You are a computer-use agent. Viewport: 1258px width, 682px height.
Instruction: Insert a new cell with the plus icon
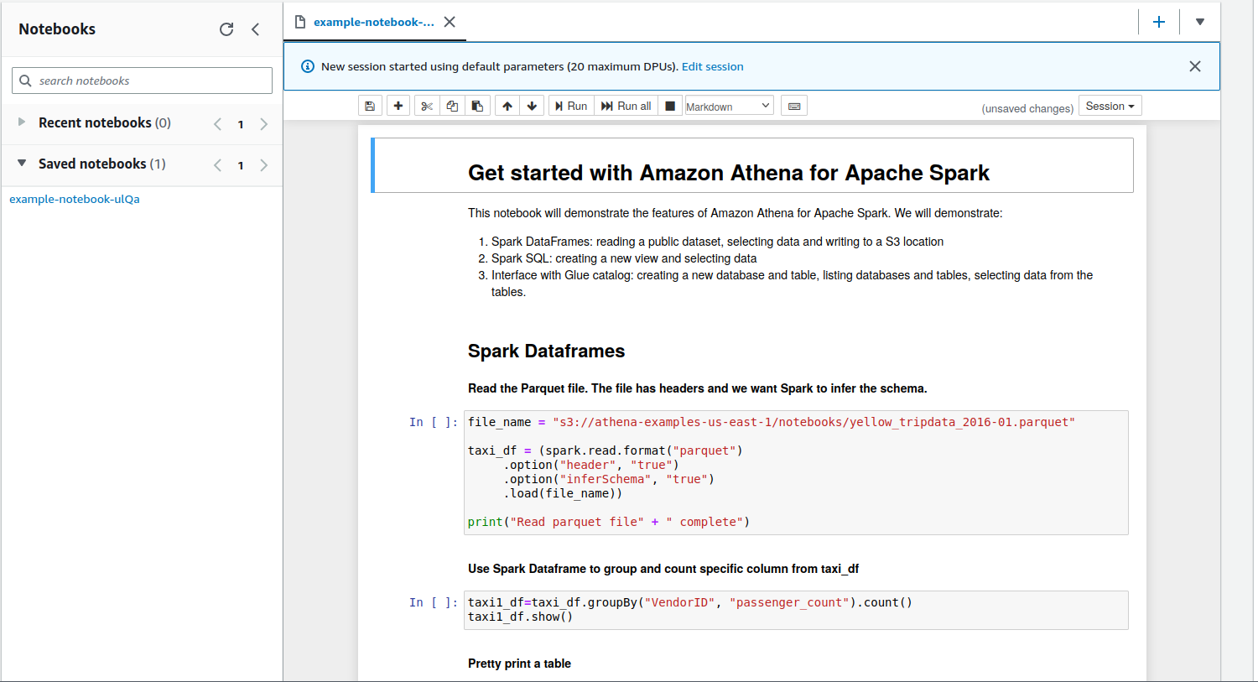(x=398, y=107)
